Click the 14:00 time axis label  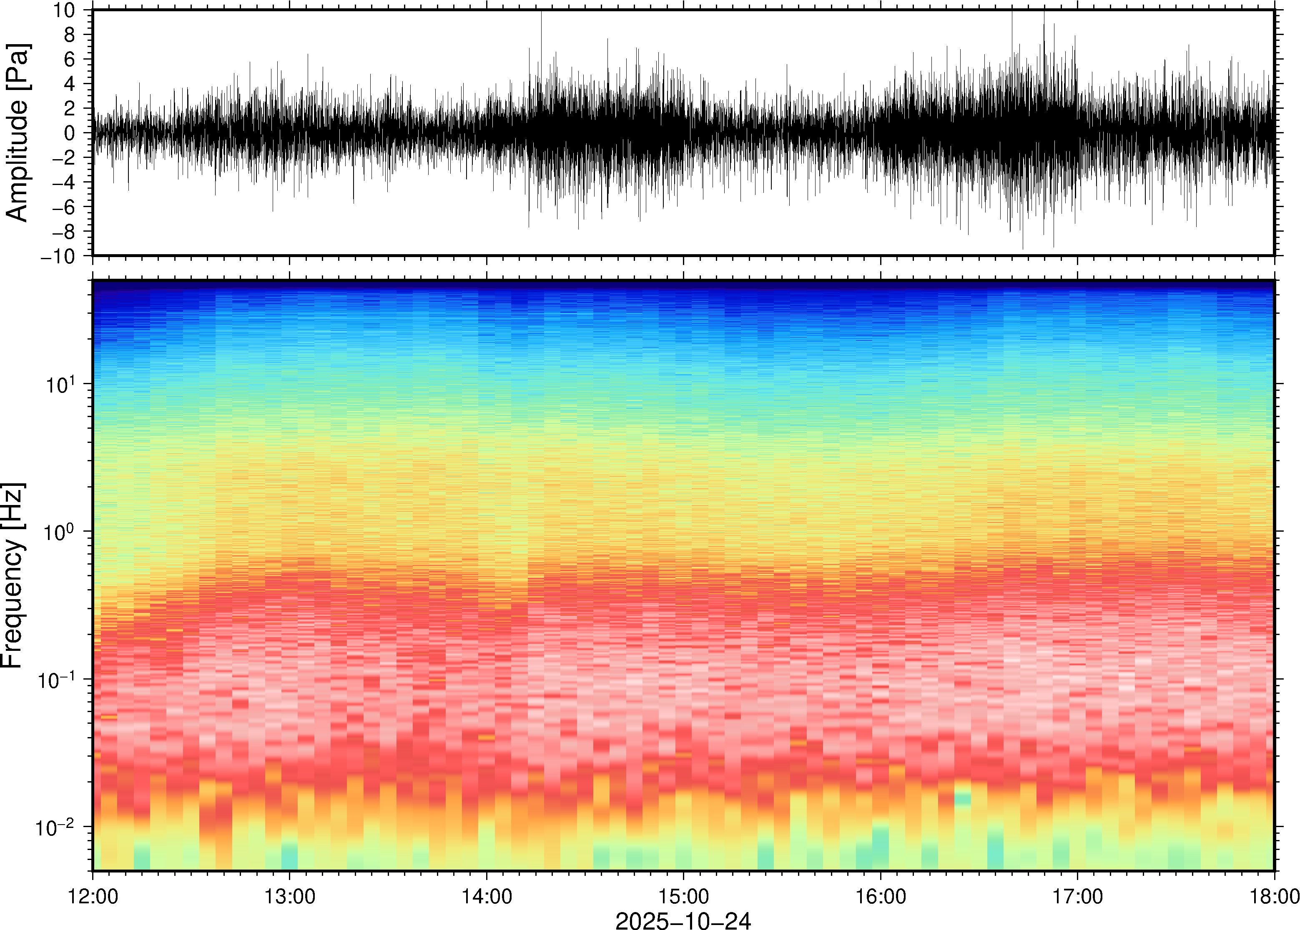click(x=487, y=896)
